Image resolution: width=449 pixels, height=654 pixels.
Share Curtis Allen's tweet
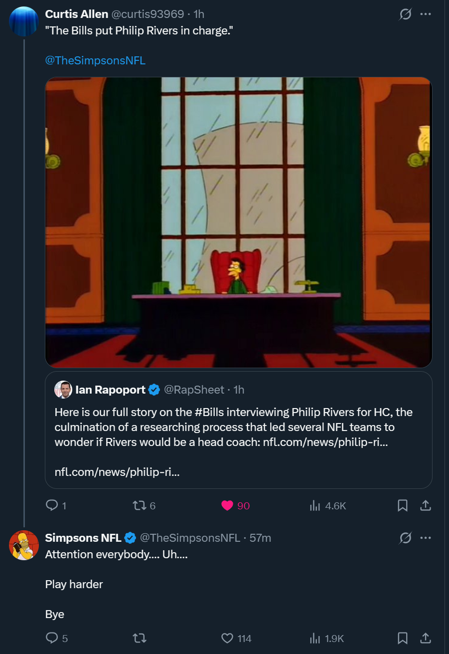pos(425,505)
